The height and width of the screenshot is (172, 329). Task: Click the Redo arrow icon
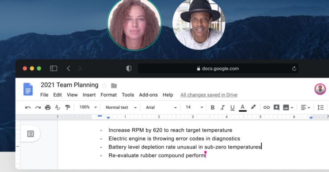(x=38, y=107)
